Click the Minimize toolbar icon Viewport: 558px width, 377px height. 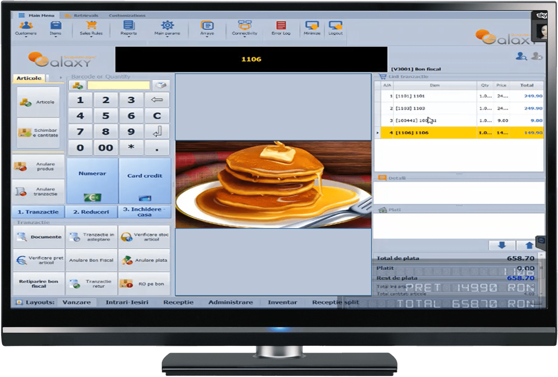[312, 28]
